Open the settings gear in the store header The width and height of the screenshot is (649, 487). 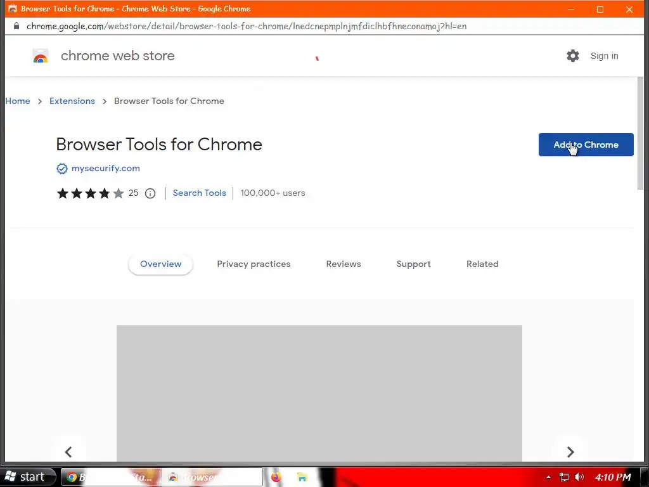(573, 56)
